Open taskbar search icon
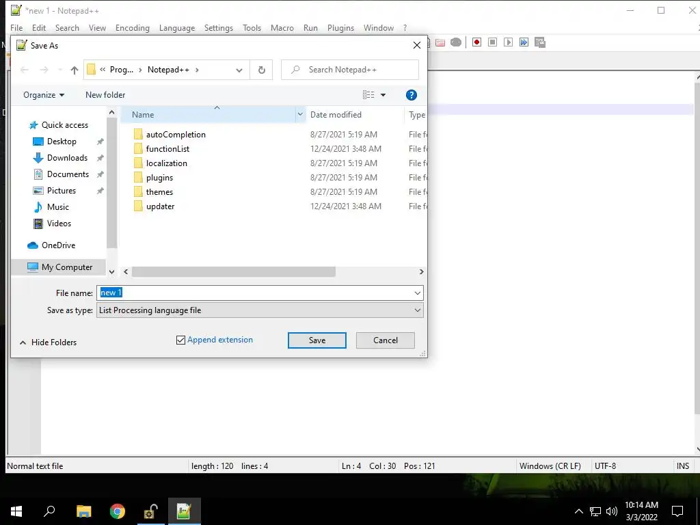Image resolution: width=700 pixels, height=525 pixels. click(x=49, y=511)
